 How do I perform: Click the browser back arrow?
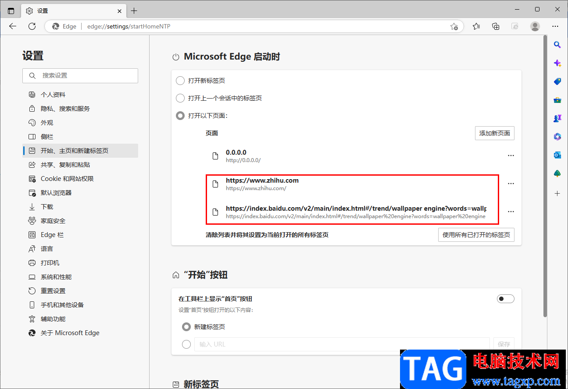(13, 26)
